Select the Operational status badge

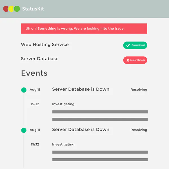coord(135,45)
